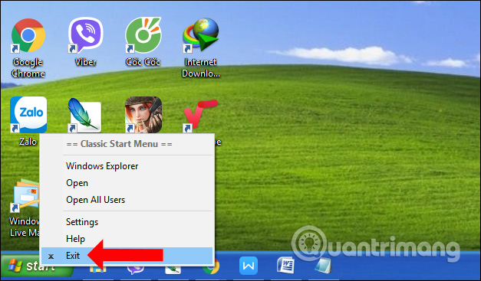The height and width of the screenshot is (281, 481).
Task: Click the red checkmark app shortcut
Action: (200, 116)
